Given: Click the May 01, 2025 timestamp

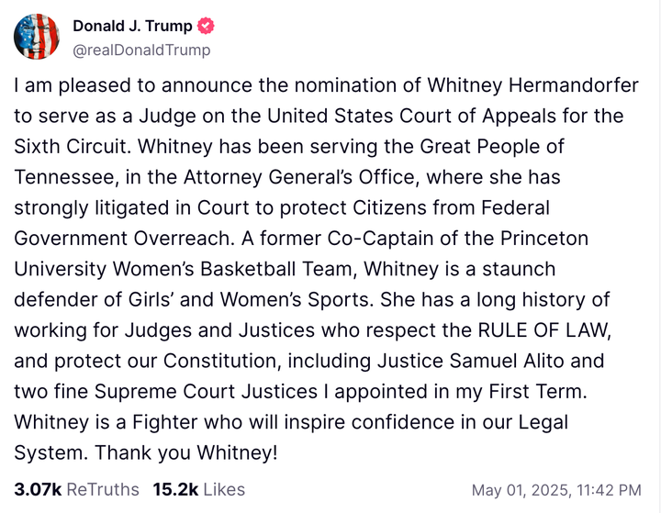Looking at the screenshot, I should 556,490.
